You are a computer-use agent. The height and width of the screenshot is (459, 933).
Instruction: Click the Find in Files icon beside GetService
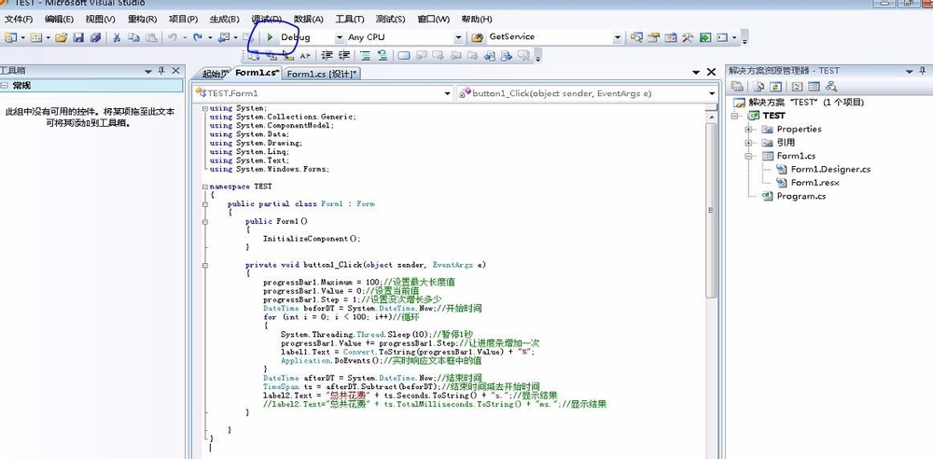pyautogui.click(x=636, y=37)
